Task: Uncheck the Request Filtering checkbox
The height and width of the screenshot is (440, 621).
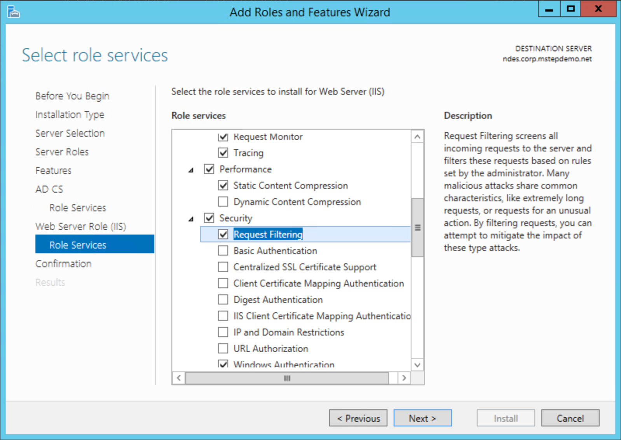Action: (223, 235)
